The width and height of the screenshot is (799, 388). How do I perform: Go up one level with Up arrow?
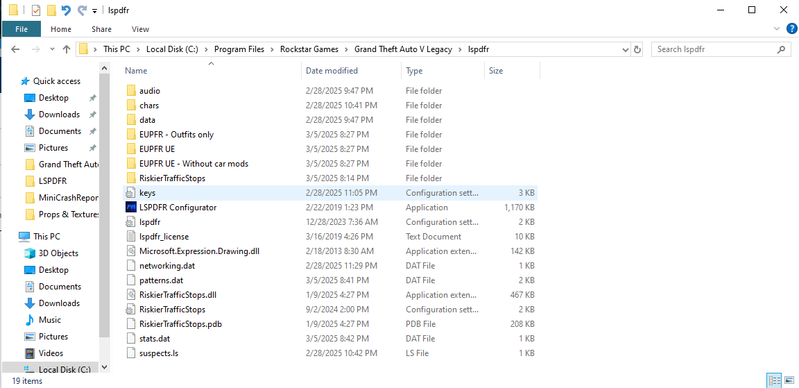(67, 49)
